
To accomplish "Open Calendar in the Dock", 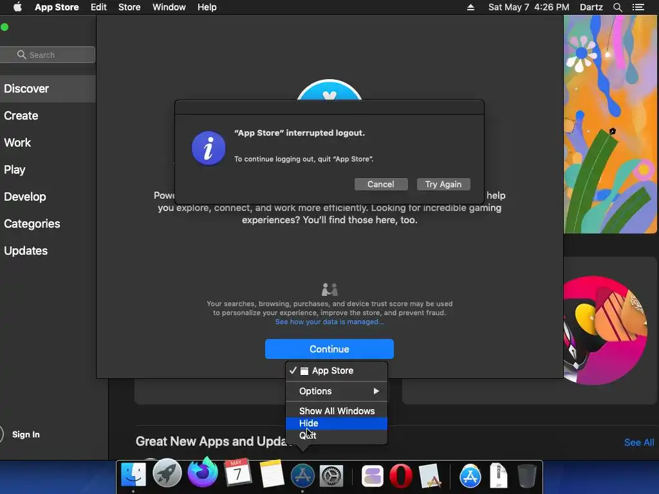I will point(237,473).
